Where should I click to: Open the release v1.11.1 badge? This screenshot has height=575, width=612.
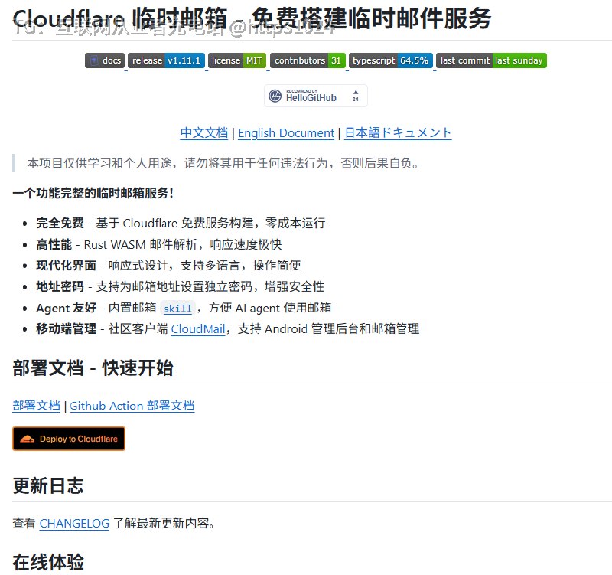click(166, 60)
